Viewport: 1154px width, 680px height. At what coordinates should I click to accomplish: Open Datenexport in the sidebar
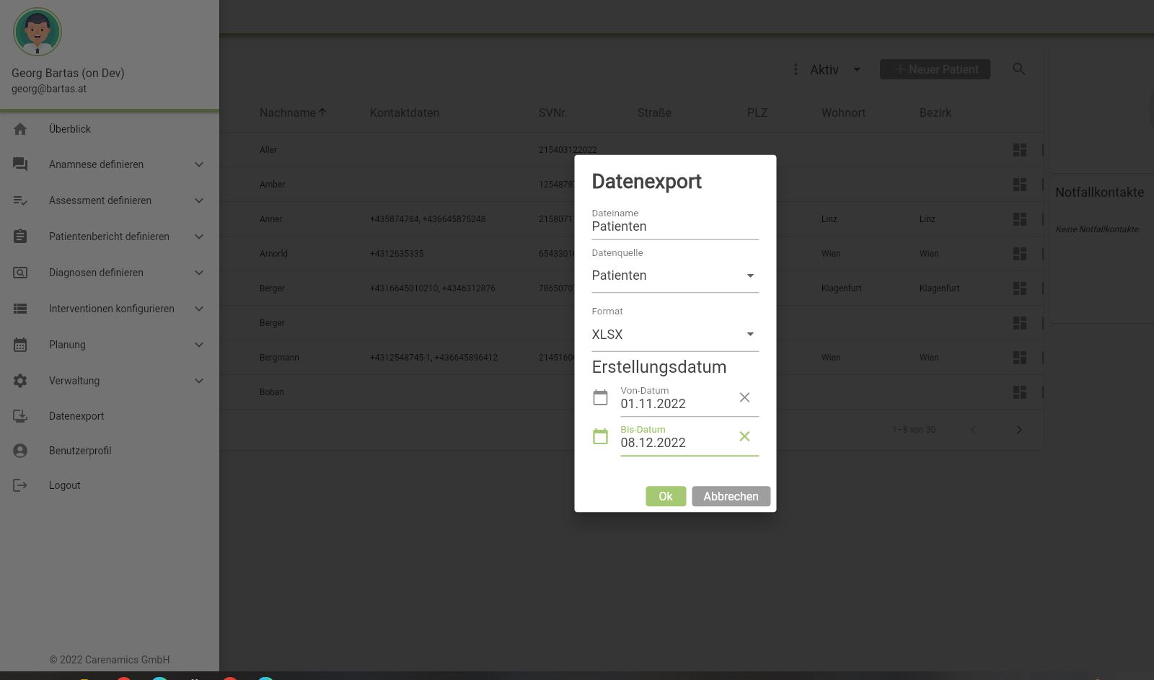pyautogui.click(x=76, y=416)
